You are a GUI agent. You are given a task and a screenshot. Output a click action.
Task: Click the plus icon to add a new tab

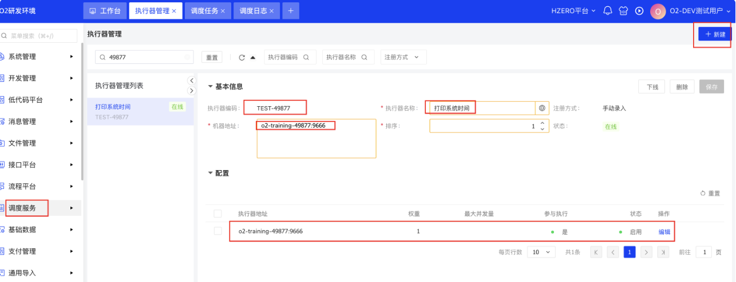pos(291,11)
